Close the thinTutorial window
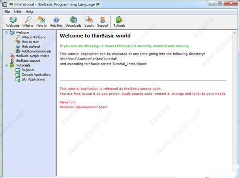Viewport: 240px width, 178px height. point(231,3)
